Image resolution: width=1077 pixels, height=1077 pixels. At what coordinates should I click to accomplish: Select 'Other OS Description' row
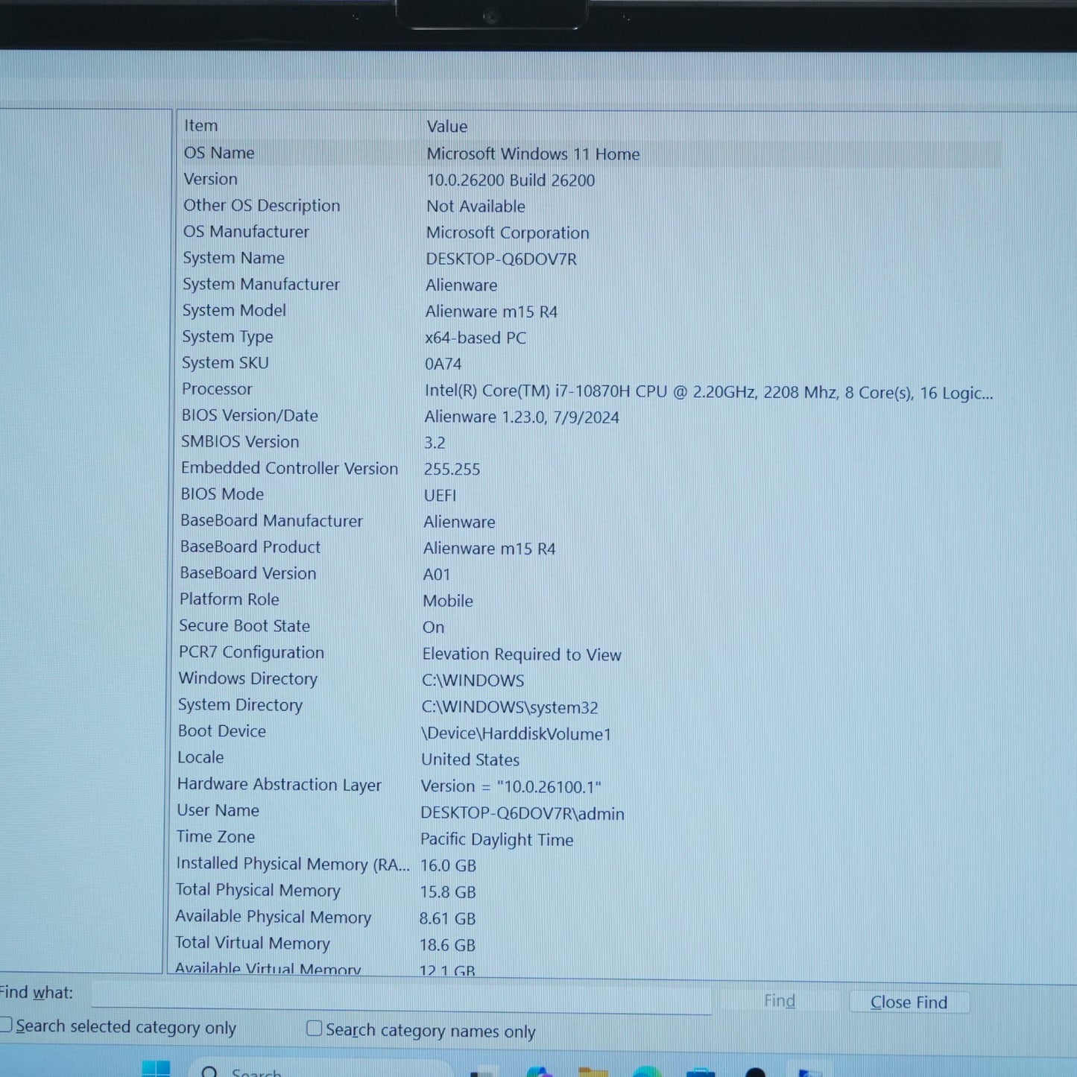coord(262,206)
